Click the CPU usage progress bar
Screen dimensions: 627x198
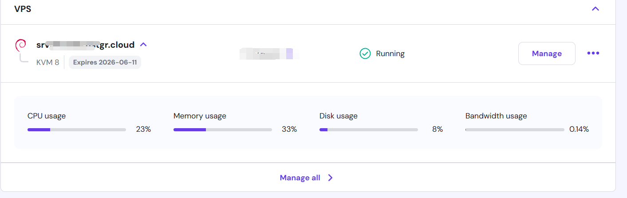point(76,129)
